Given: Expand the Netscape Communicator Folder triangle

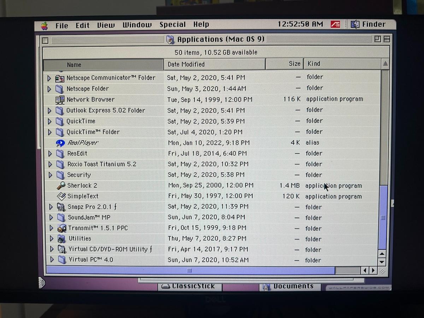Looking at the screenshot, I should (x=49, y=78).
